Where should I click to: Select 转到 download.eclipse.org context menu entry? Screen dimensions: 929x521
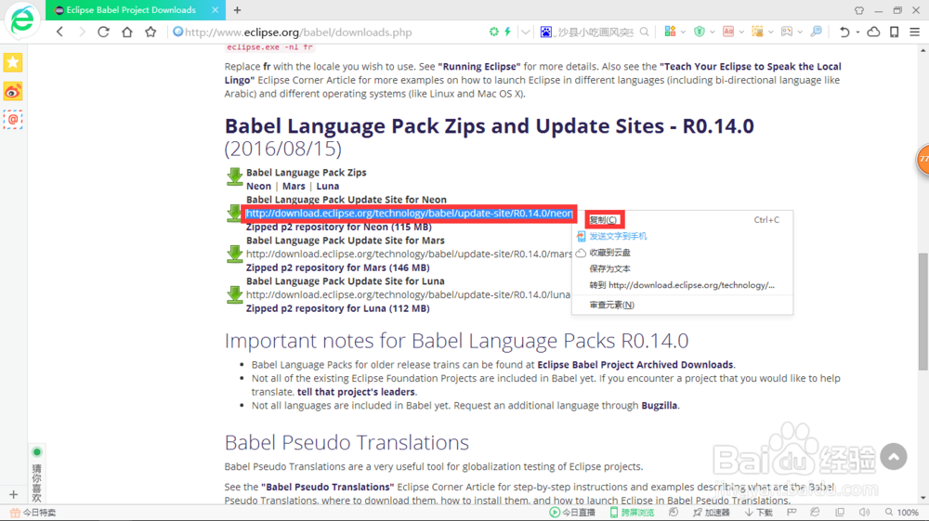[683, 285]
